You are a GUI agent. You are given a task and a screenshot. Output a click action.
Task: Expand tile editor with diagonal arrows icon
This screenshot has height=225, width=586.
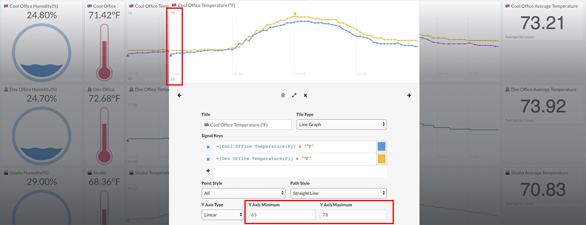coord(294,96)
